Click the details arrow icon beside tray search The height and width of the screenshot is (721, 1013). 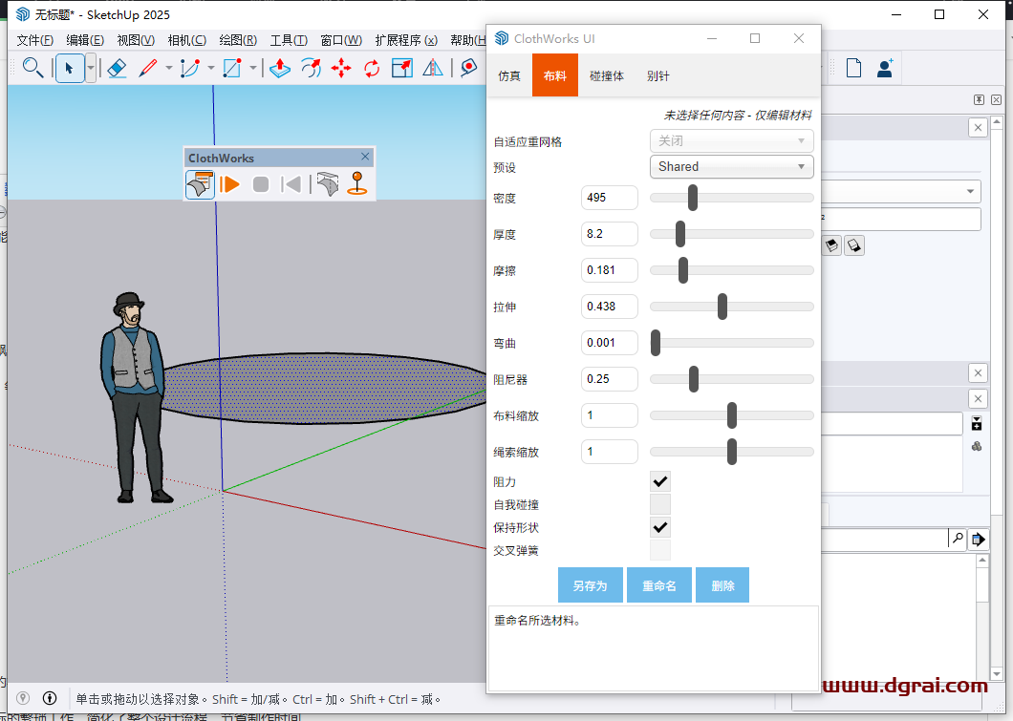[x=979, y=539]
